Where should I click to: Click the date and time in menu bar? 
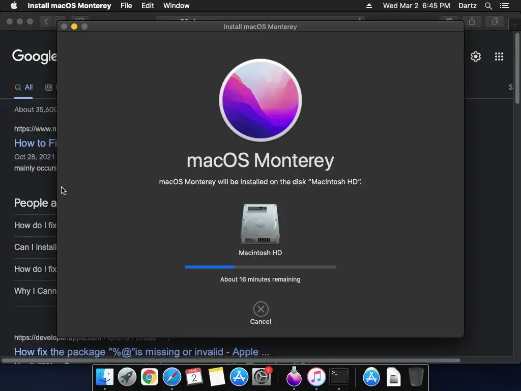(416, 6)
